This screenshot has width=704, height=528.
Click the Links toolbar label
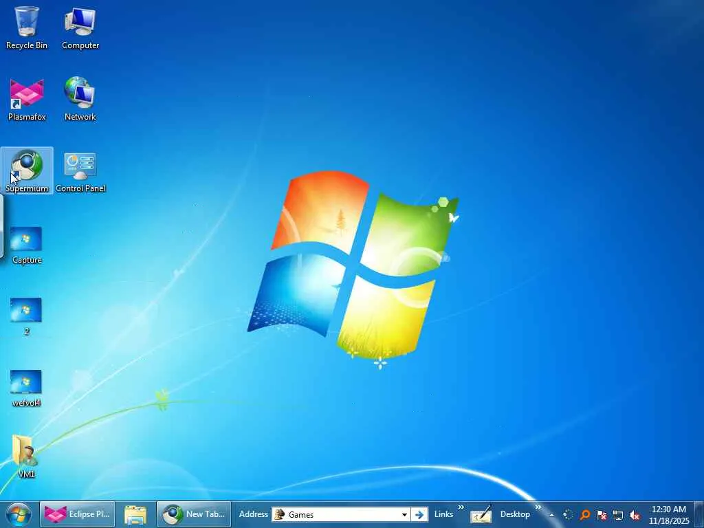point(443,514)
